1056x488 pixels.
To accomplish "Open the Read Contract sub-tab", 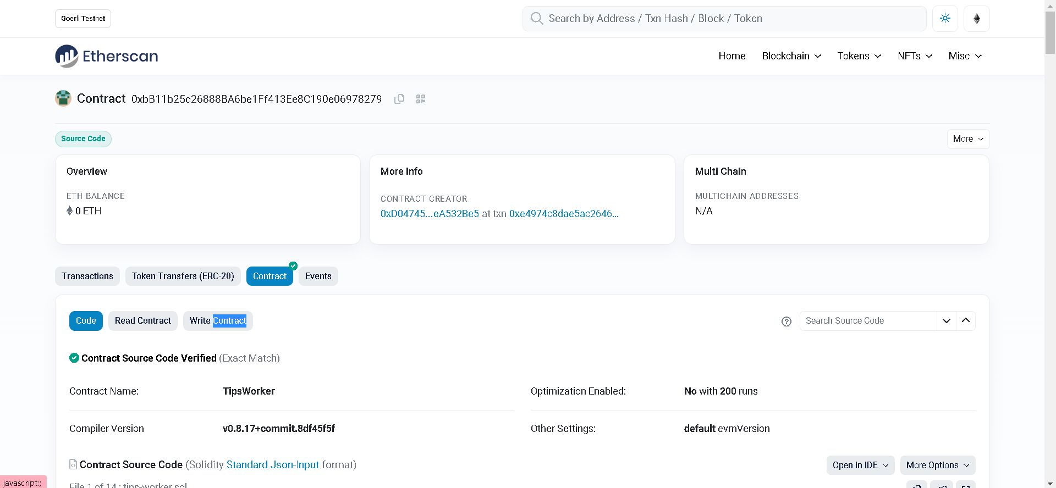I will pos(143,321).
